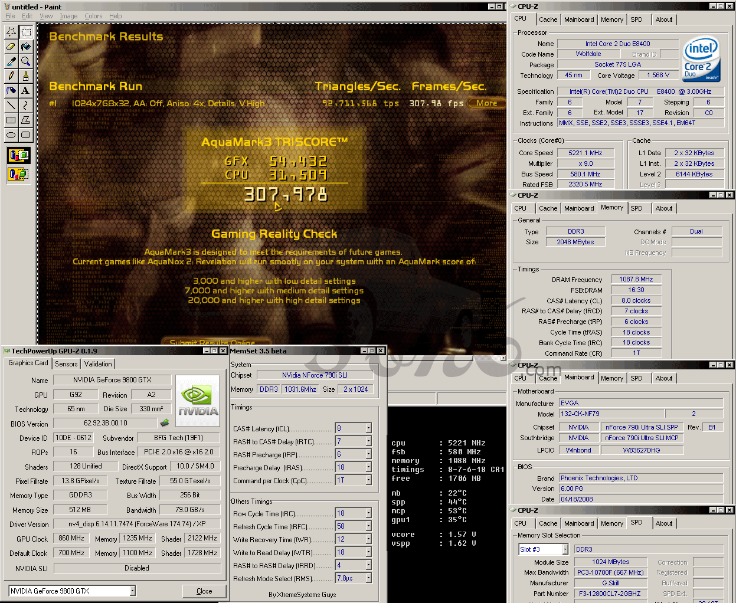Choose the Pencil tool in Paint
The image size is (736, 603).
[x=11, y=76]
